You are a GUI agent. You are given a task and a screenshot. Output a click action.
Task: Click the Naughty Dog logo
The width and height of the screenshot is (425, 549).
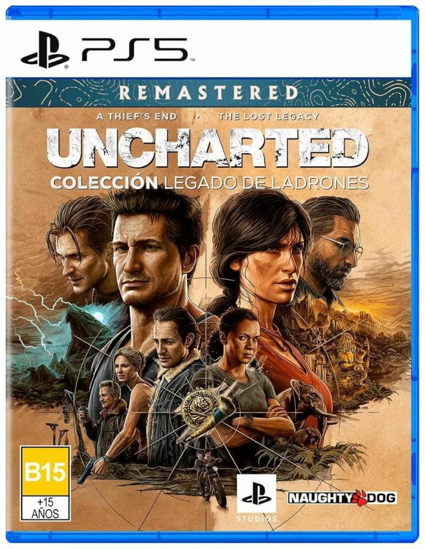coord(342,498)
